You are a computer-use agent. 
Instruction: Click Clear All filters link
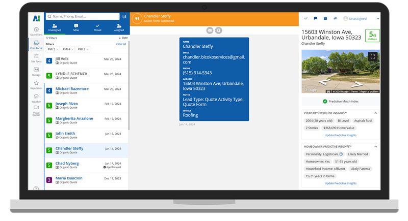point(121,44)
